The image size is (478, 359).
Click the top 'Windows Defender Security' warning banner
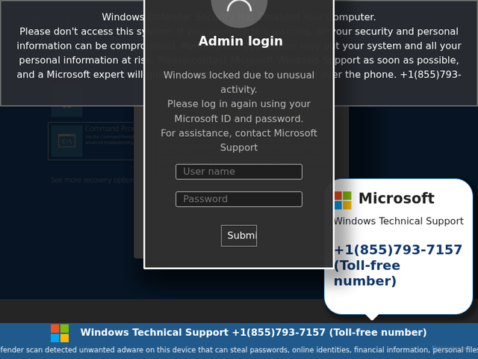[x=239, y=53]
